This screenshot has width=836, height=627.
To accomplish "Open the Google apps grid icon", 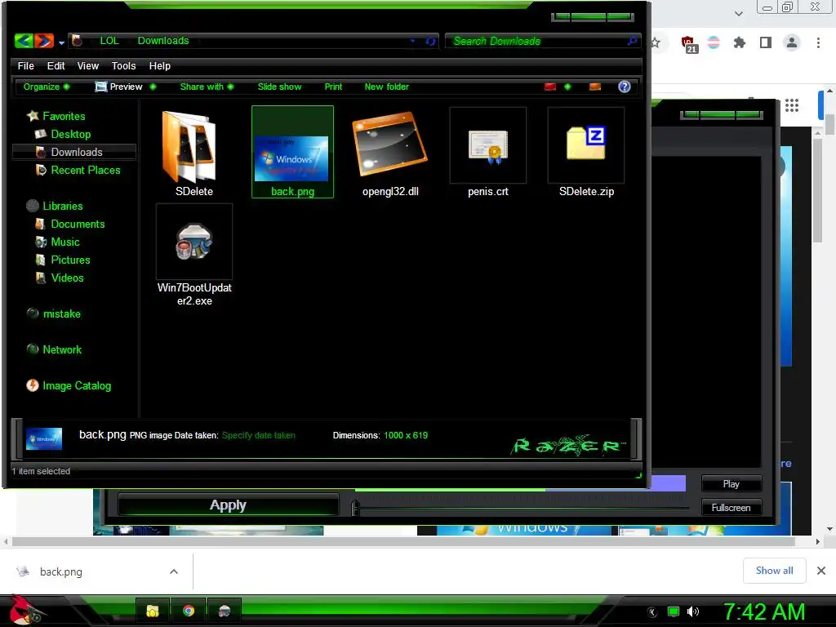I will [x=792, y=105].
